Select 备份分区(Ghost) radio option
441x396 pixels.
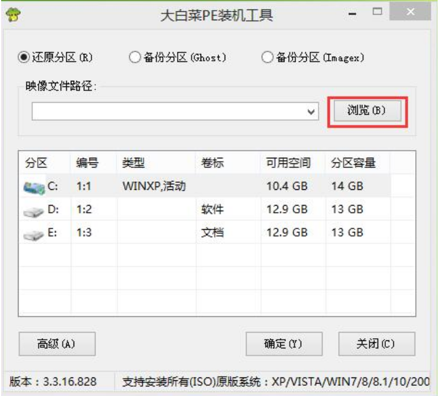[x=135, y=57]
